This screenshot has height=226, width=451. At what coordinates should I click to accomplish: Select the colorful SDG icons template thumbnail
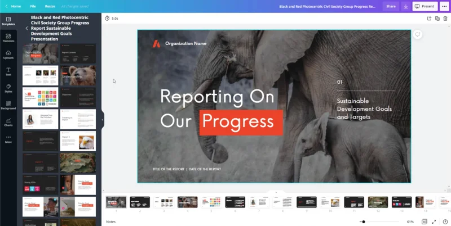pyautogui.click(x=40, y=97)
